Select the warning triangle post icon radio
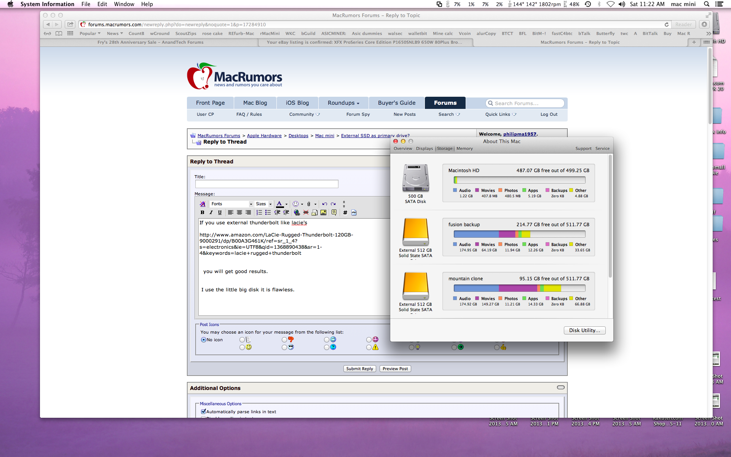The width and height of the screenshot is (731, 457). 369,347
